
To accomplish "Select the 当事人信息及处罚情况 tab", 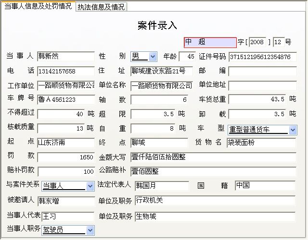I will click(38, 6).
